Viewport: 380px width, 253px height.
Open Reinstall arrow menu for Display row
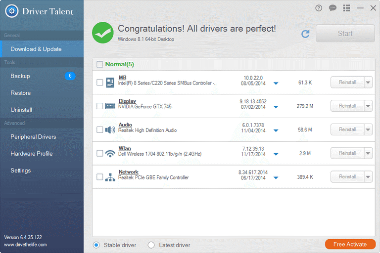(368, 106)
